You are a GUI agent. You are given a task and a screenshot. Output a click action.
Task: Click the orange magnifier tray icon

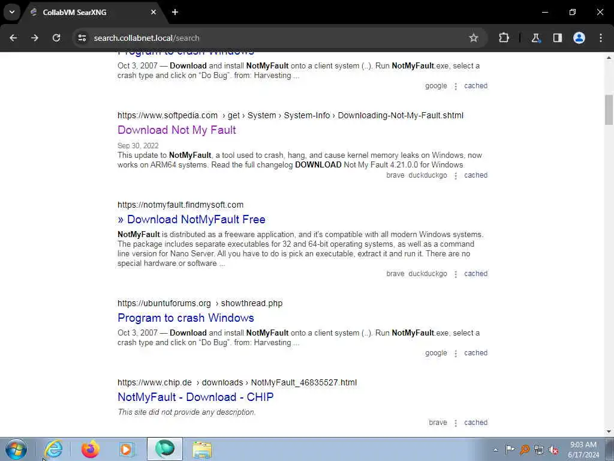click(x=525, y=450)
